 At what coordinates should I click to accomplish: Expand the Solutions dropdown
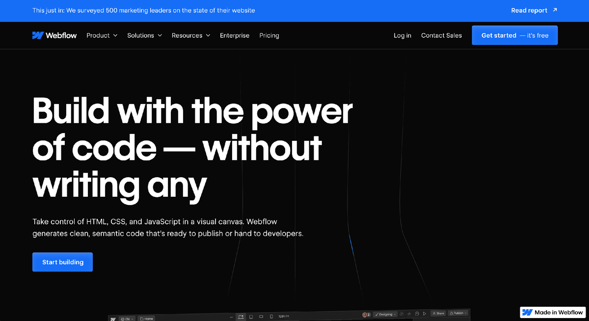(x=144, y=35)
